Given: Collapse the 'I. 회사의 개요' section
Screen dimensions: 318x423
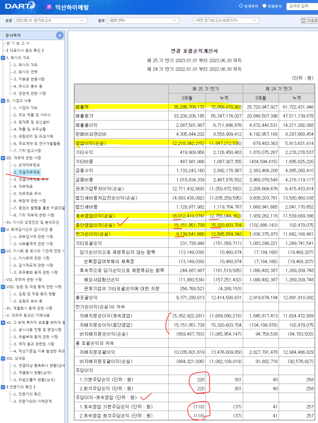Looking at the screenshot, I should point(2,57).
